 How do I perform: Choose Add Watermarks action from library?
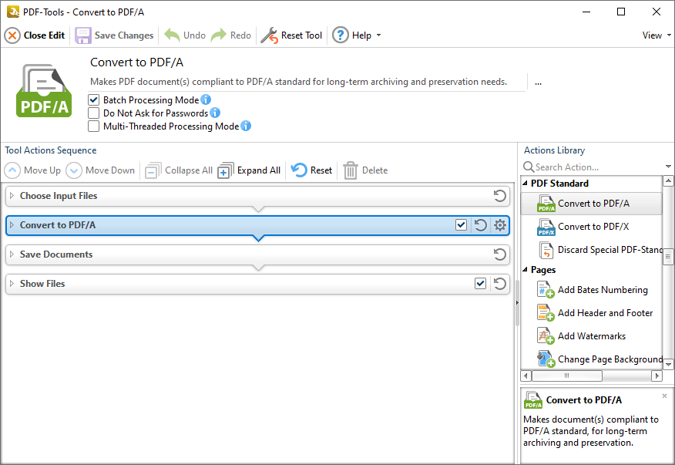(592, 336)
